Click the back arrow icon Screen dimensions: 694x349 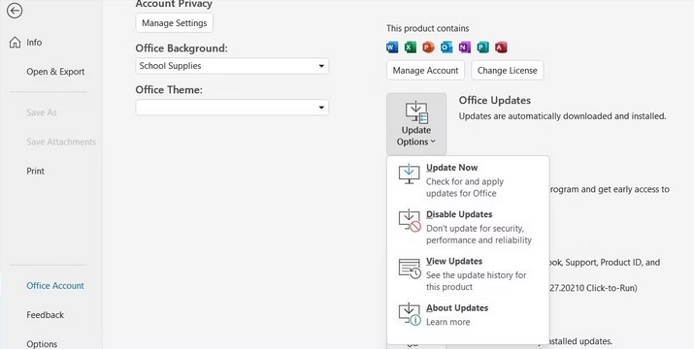point(15,11)
